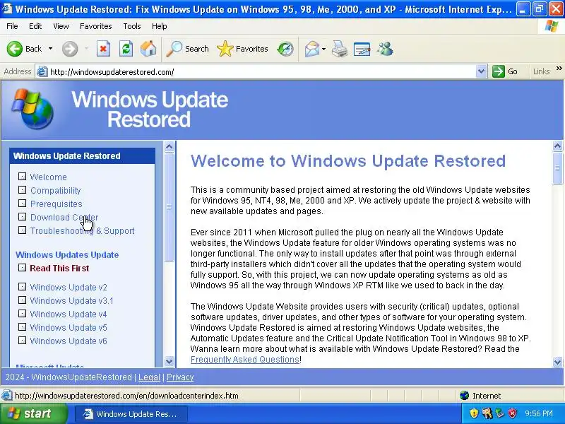
Task: Click the box bullet beside Windows Update v6
Action: pyautogui.click(x=23, y=340)
